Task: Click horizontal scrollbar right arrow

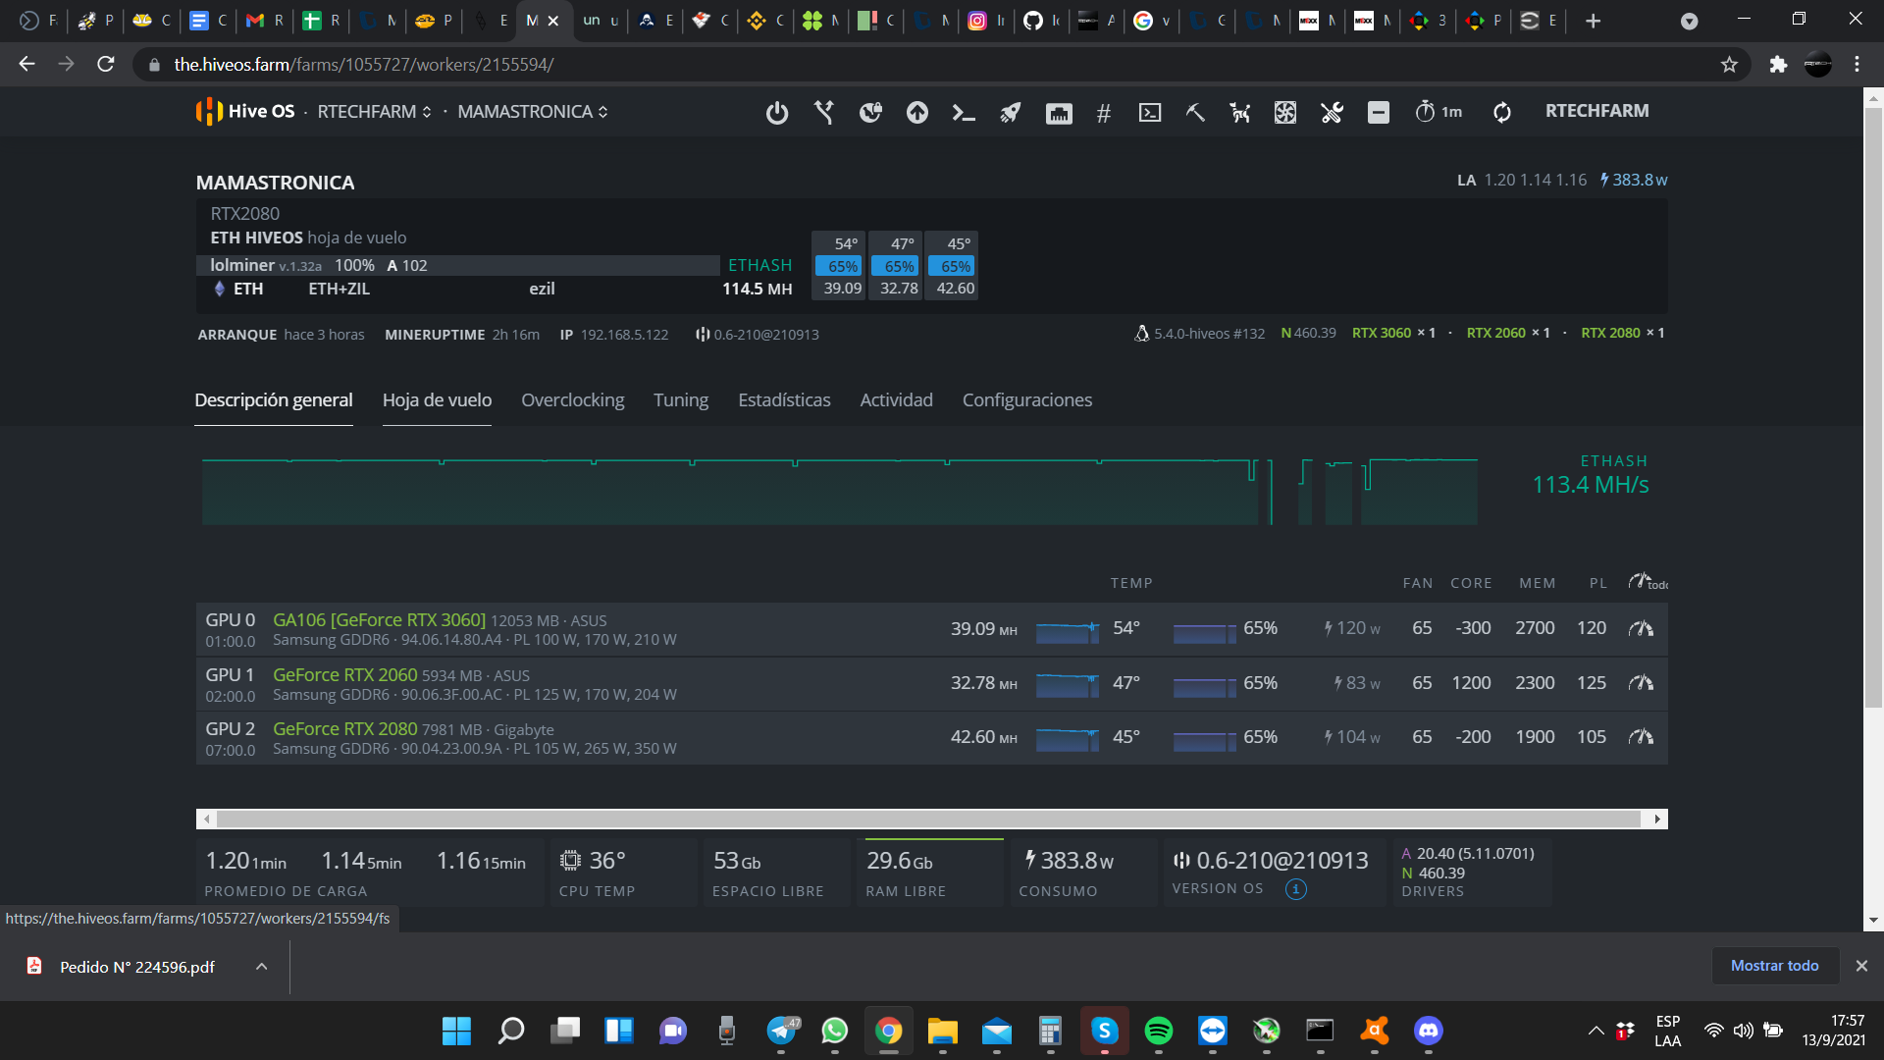Action: (1657, 819)
